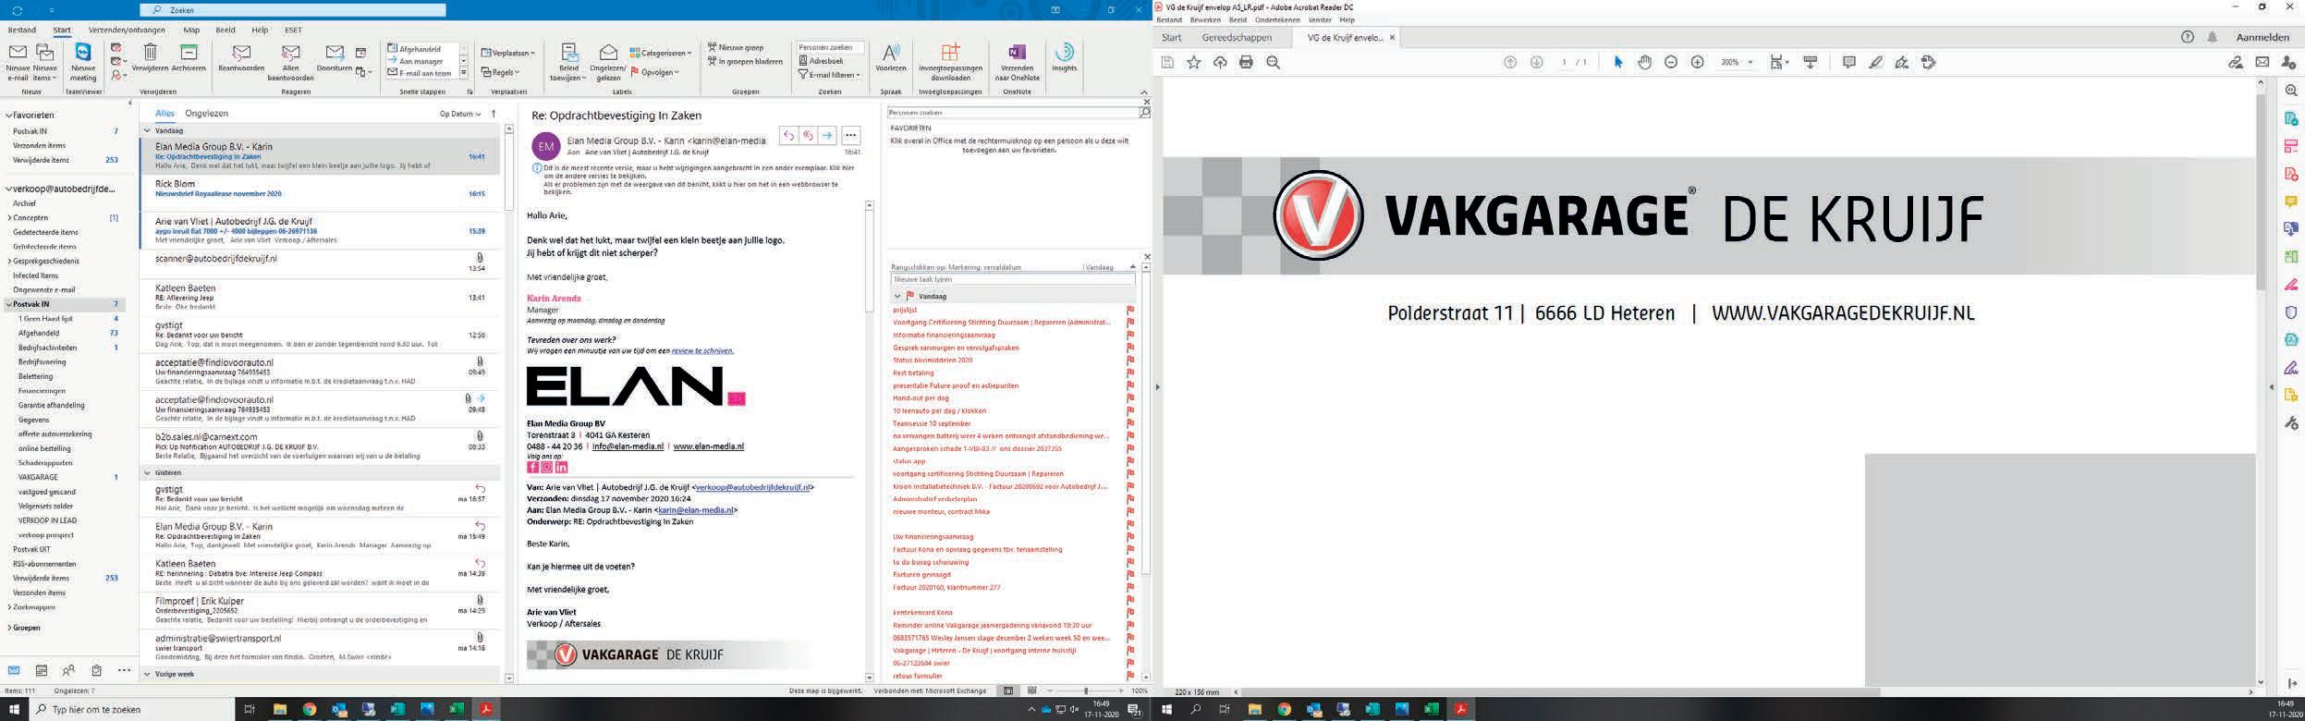Switch to Calendar view in Outlook navigation bar
Image resolution: width=2305 pixels, height=721 pixels.
click(41, 670)
